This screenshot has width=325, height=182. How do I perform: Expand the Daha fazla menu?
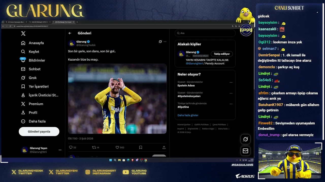pyautogui.click(x=33, y=121)
